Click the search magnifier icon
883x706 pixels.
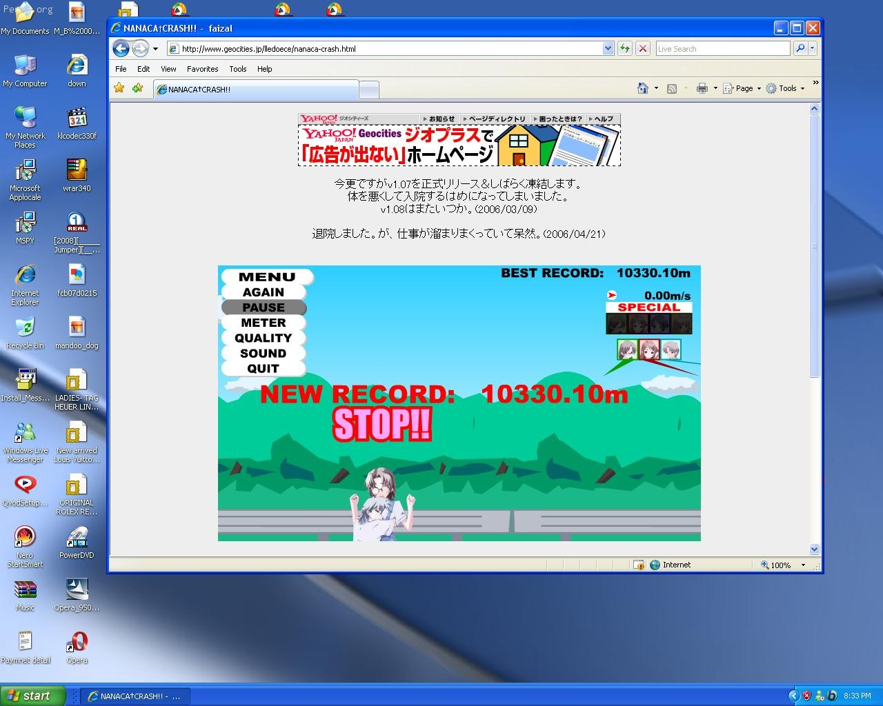[x=800, y=49]
